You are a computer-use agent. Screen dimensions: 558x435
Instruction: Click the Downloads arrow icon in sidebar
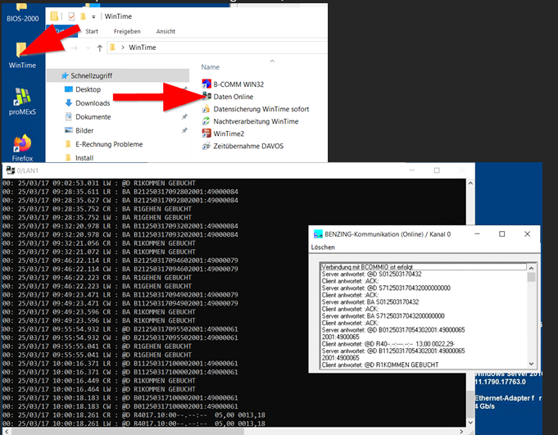click(68, 103)
